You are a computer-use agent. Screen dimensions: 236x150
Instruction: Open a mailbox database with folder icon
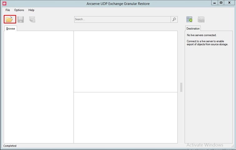click(10, 19)
